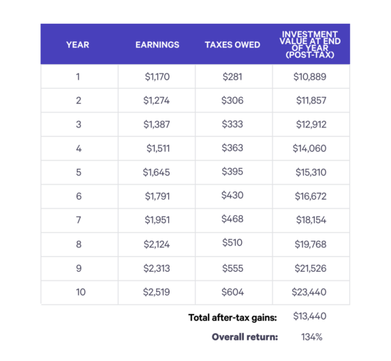Select the $16,672 investment value cell
This screenshot has height=361, width=391.
311,196
